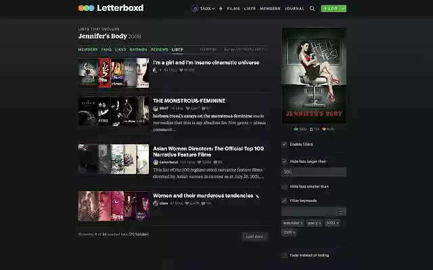433x270 pixels.
Task: Click the comments icon on murderous tendencies list
Action: tap(203, 203)
